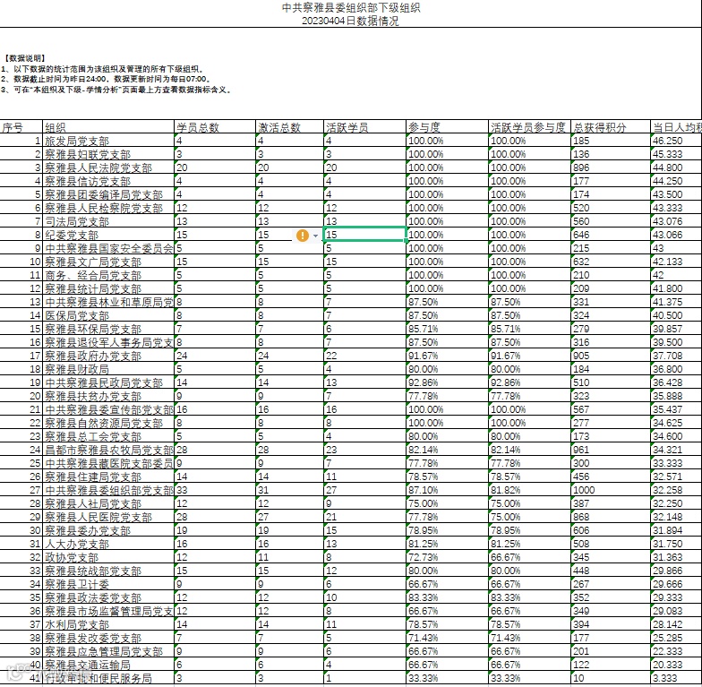Select cell 察雅县环保局党支部
The image size is (702, 687).
tap(108, 329)
